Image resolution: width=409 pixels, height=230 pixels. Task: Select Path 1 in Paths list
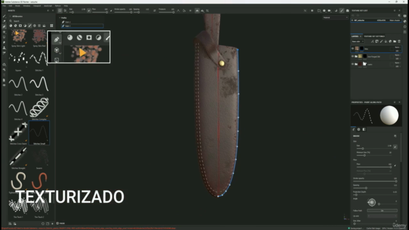pos(82,26)
